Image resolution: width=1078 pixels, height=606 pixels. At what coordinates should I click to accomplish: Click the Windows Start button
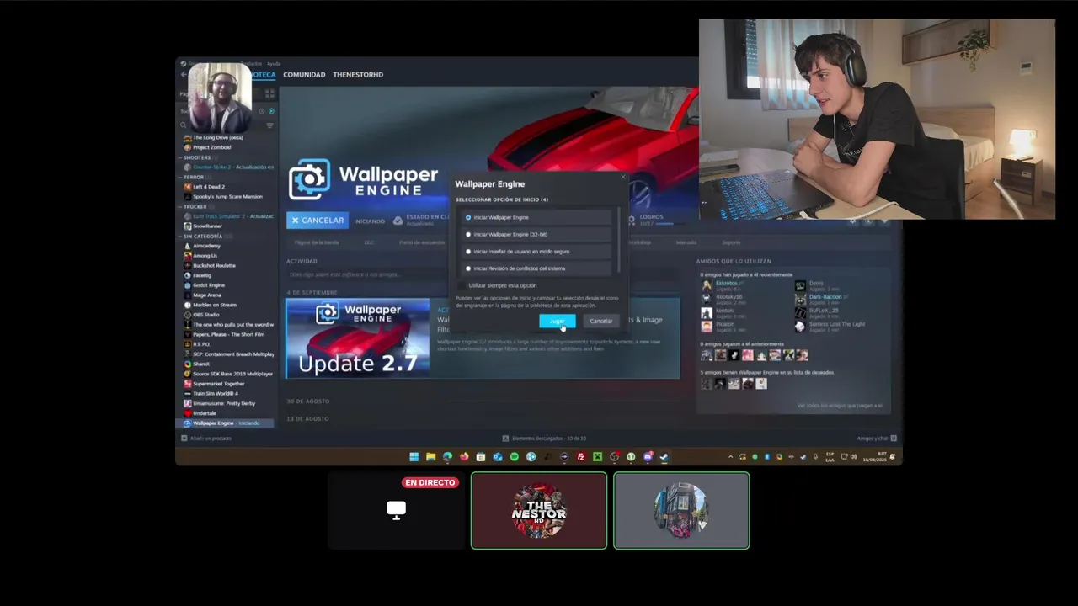414,457
